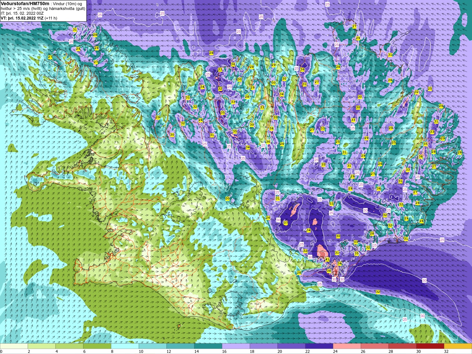Click the light lime 2–4 legend swatch
The image size is (472, 354).
(x=42, y=346)
